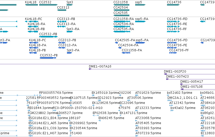The image size is (215, 137).
Task: Select protein KLHL18-PA
Action: 34,48
